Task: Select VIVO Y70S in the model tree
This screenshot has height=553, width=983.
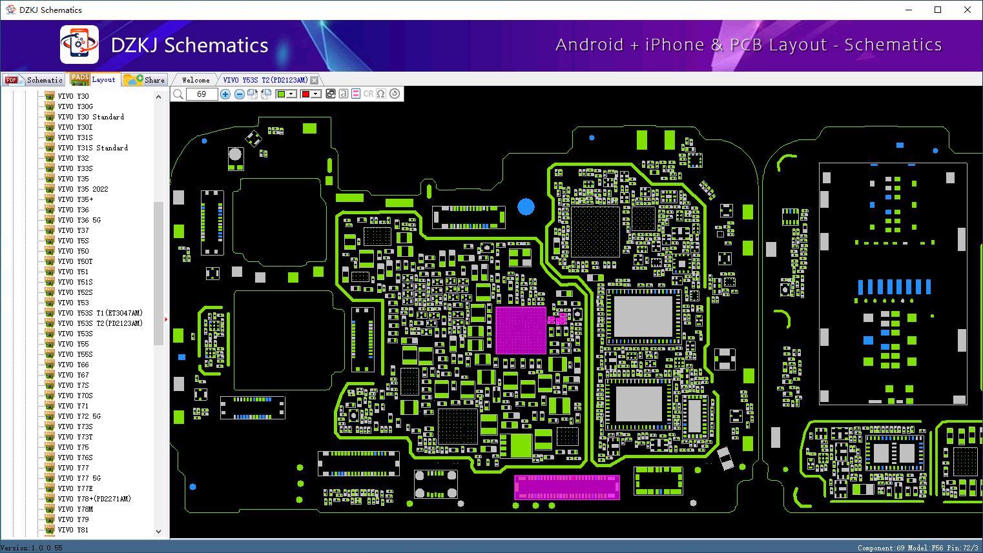Action: 76,396
